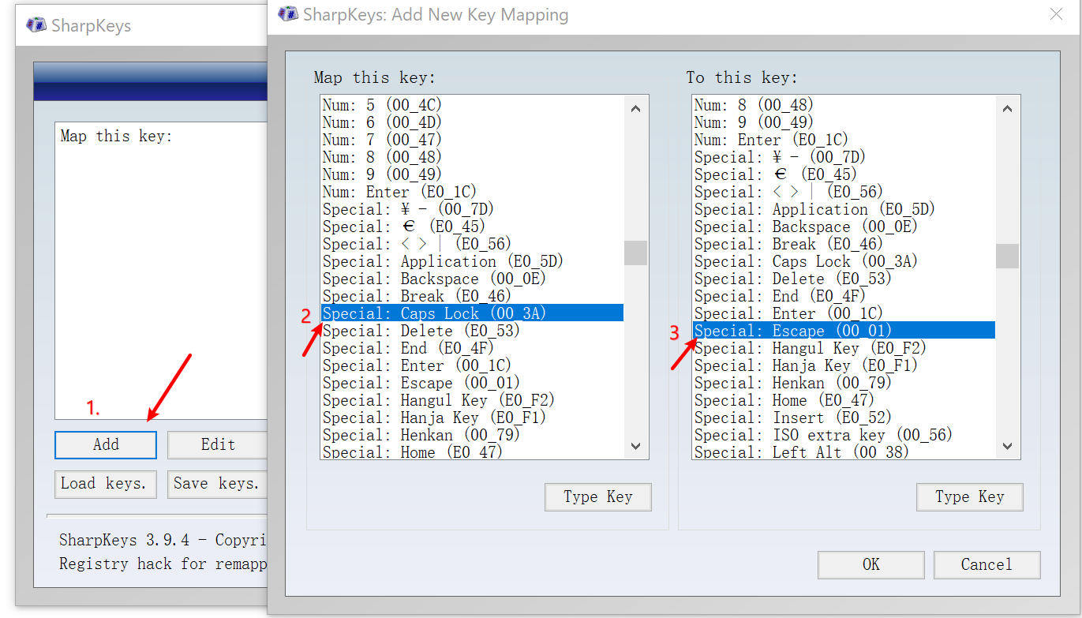Select Special: Application in To list

(x=844, y=209)
